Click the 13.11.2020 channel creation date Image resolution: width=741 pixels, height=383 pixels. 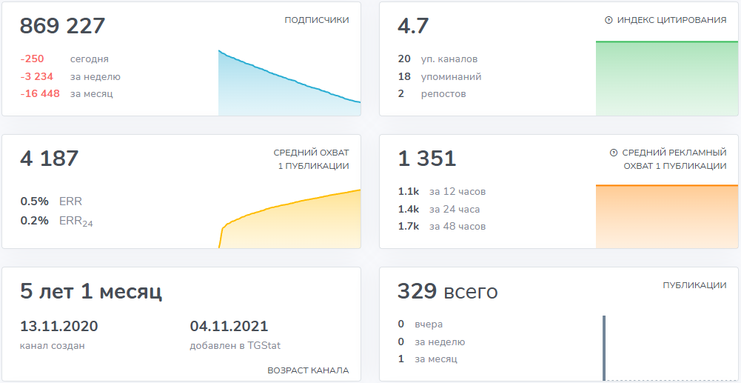point(58,327)
